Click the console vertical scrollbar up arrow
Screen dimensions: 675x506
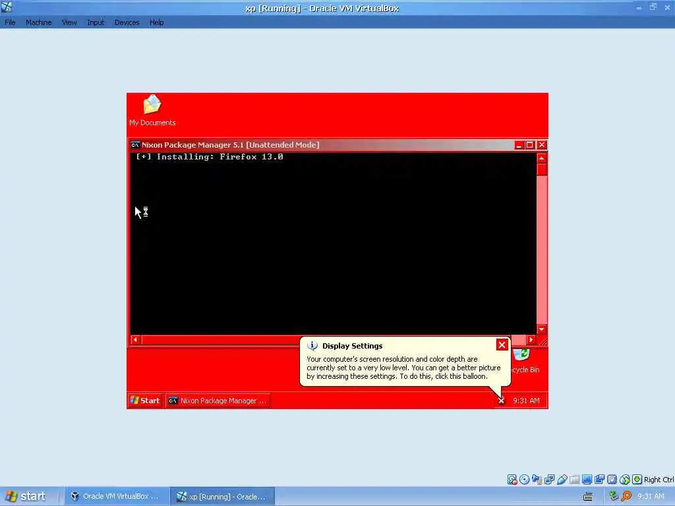[x=542, y=158]
